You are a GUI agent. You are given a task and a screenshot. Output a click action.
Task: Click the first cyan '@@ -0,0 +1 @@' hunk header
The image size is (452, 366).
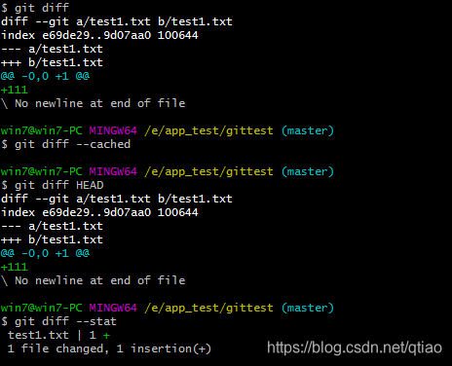coord(45,76)
